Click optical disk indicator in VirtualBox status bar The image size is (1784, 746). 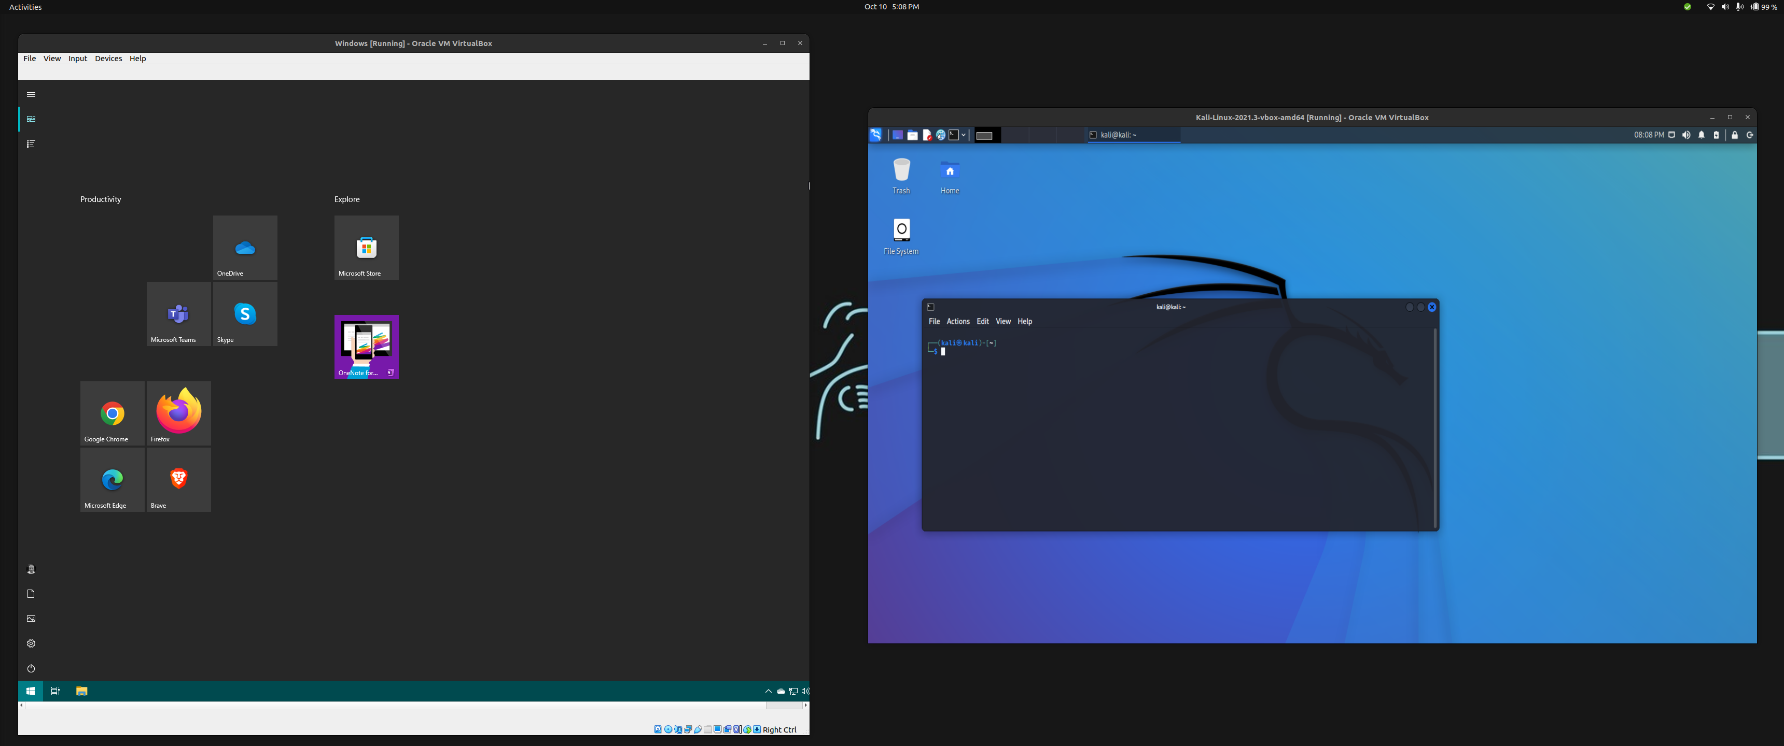[x=668, y=729]
